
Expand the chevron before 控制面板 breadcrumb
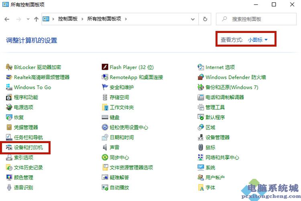coord(53,19)
